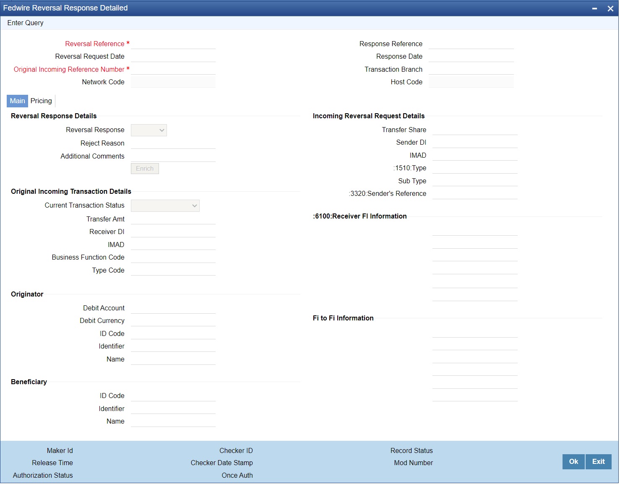
Task: Click the Sub Type field
Action: coord(475,181)
